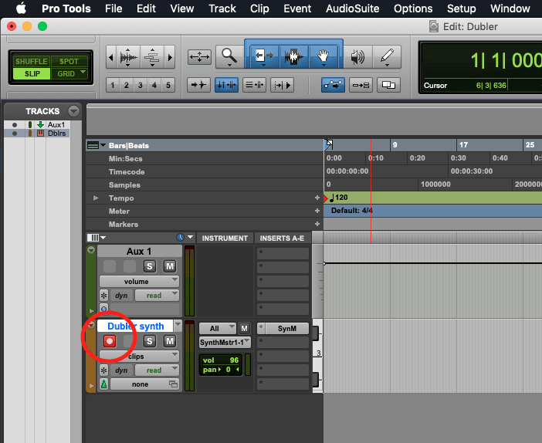The width and height of the screenshot is (542, 443).
Task: Click the audio zoom waveform button
Action: (x=128, y=57)
